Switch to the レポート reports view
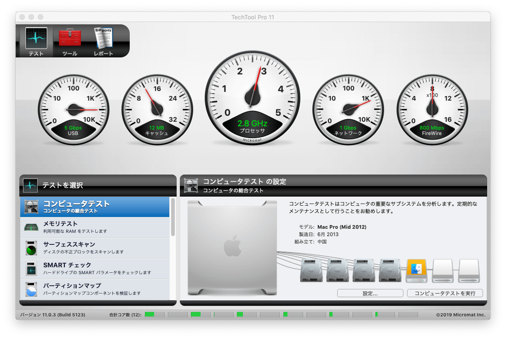The height and width of the screenshot is (339, 506). point(103,41)
